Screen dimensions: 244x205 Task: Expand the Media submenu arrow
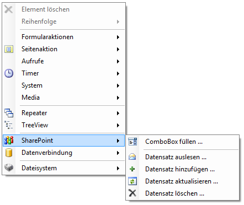tap(118, 98)
